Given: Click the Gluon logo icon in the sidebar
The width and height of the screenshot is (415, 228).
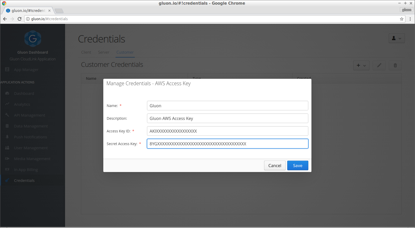Looking at the screenshot, I should [x=33, y=39].
